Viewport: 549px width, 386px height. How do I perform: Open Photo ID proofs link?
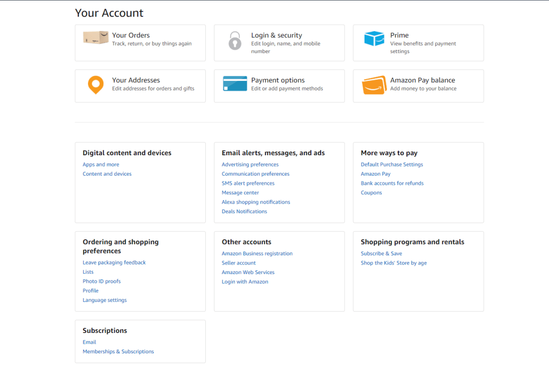pyautogui.click(x=101, y=282)
